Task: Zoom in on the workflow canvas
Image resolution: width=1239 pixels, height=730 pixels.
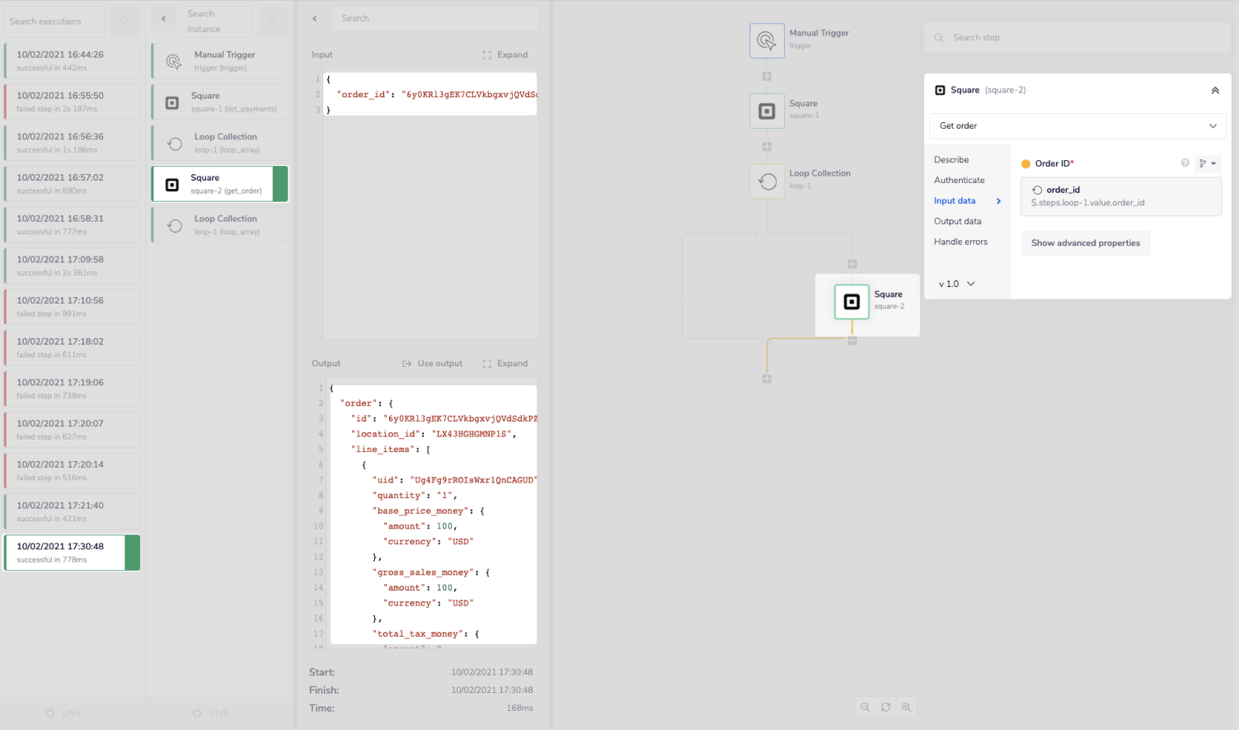Action: tap(906, 707)
